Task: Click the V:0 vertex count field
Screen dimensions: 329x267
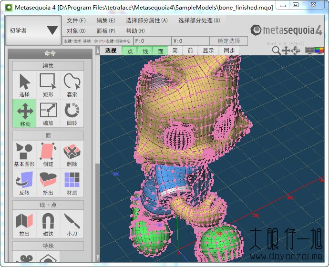Action: tap(191, 41)
